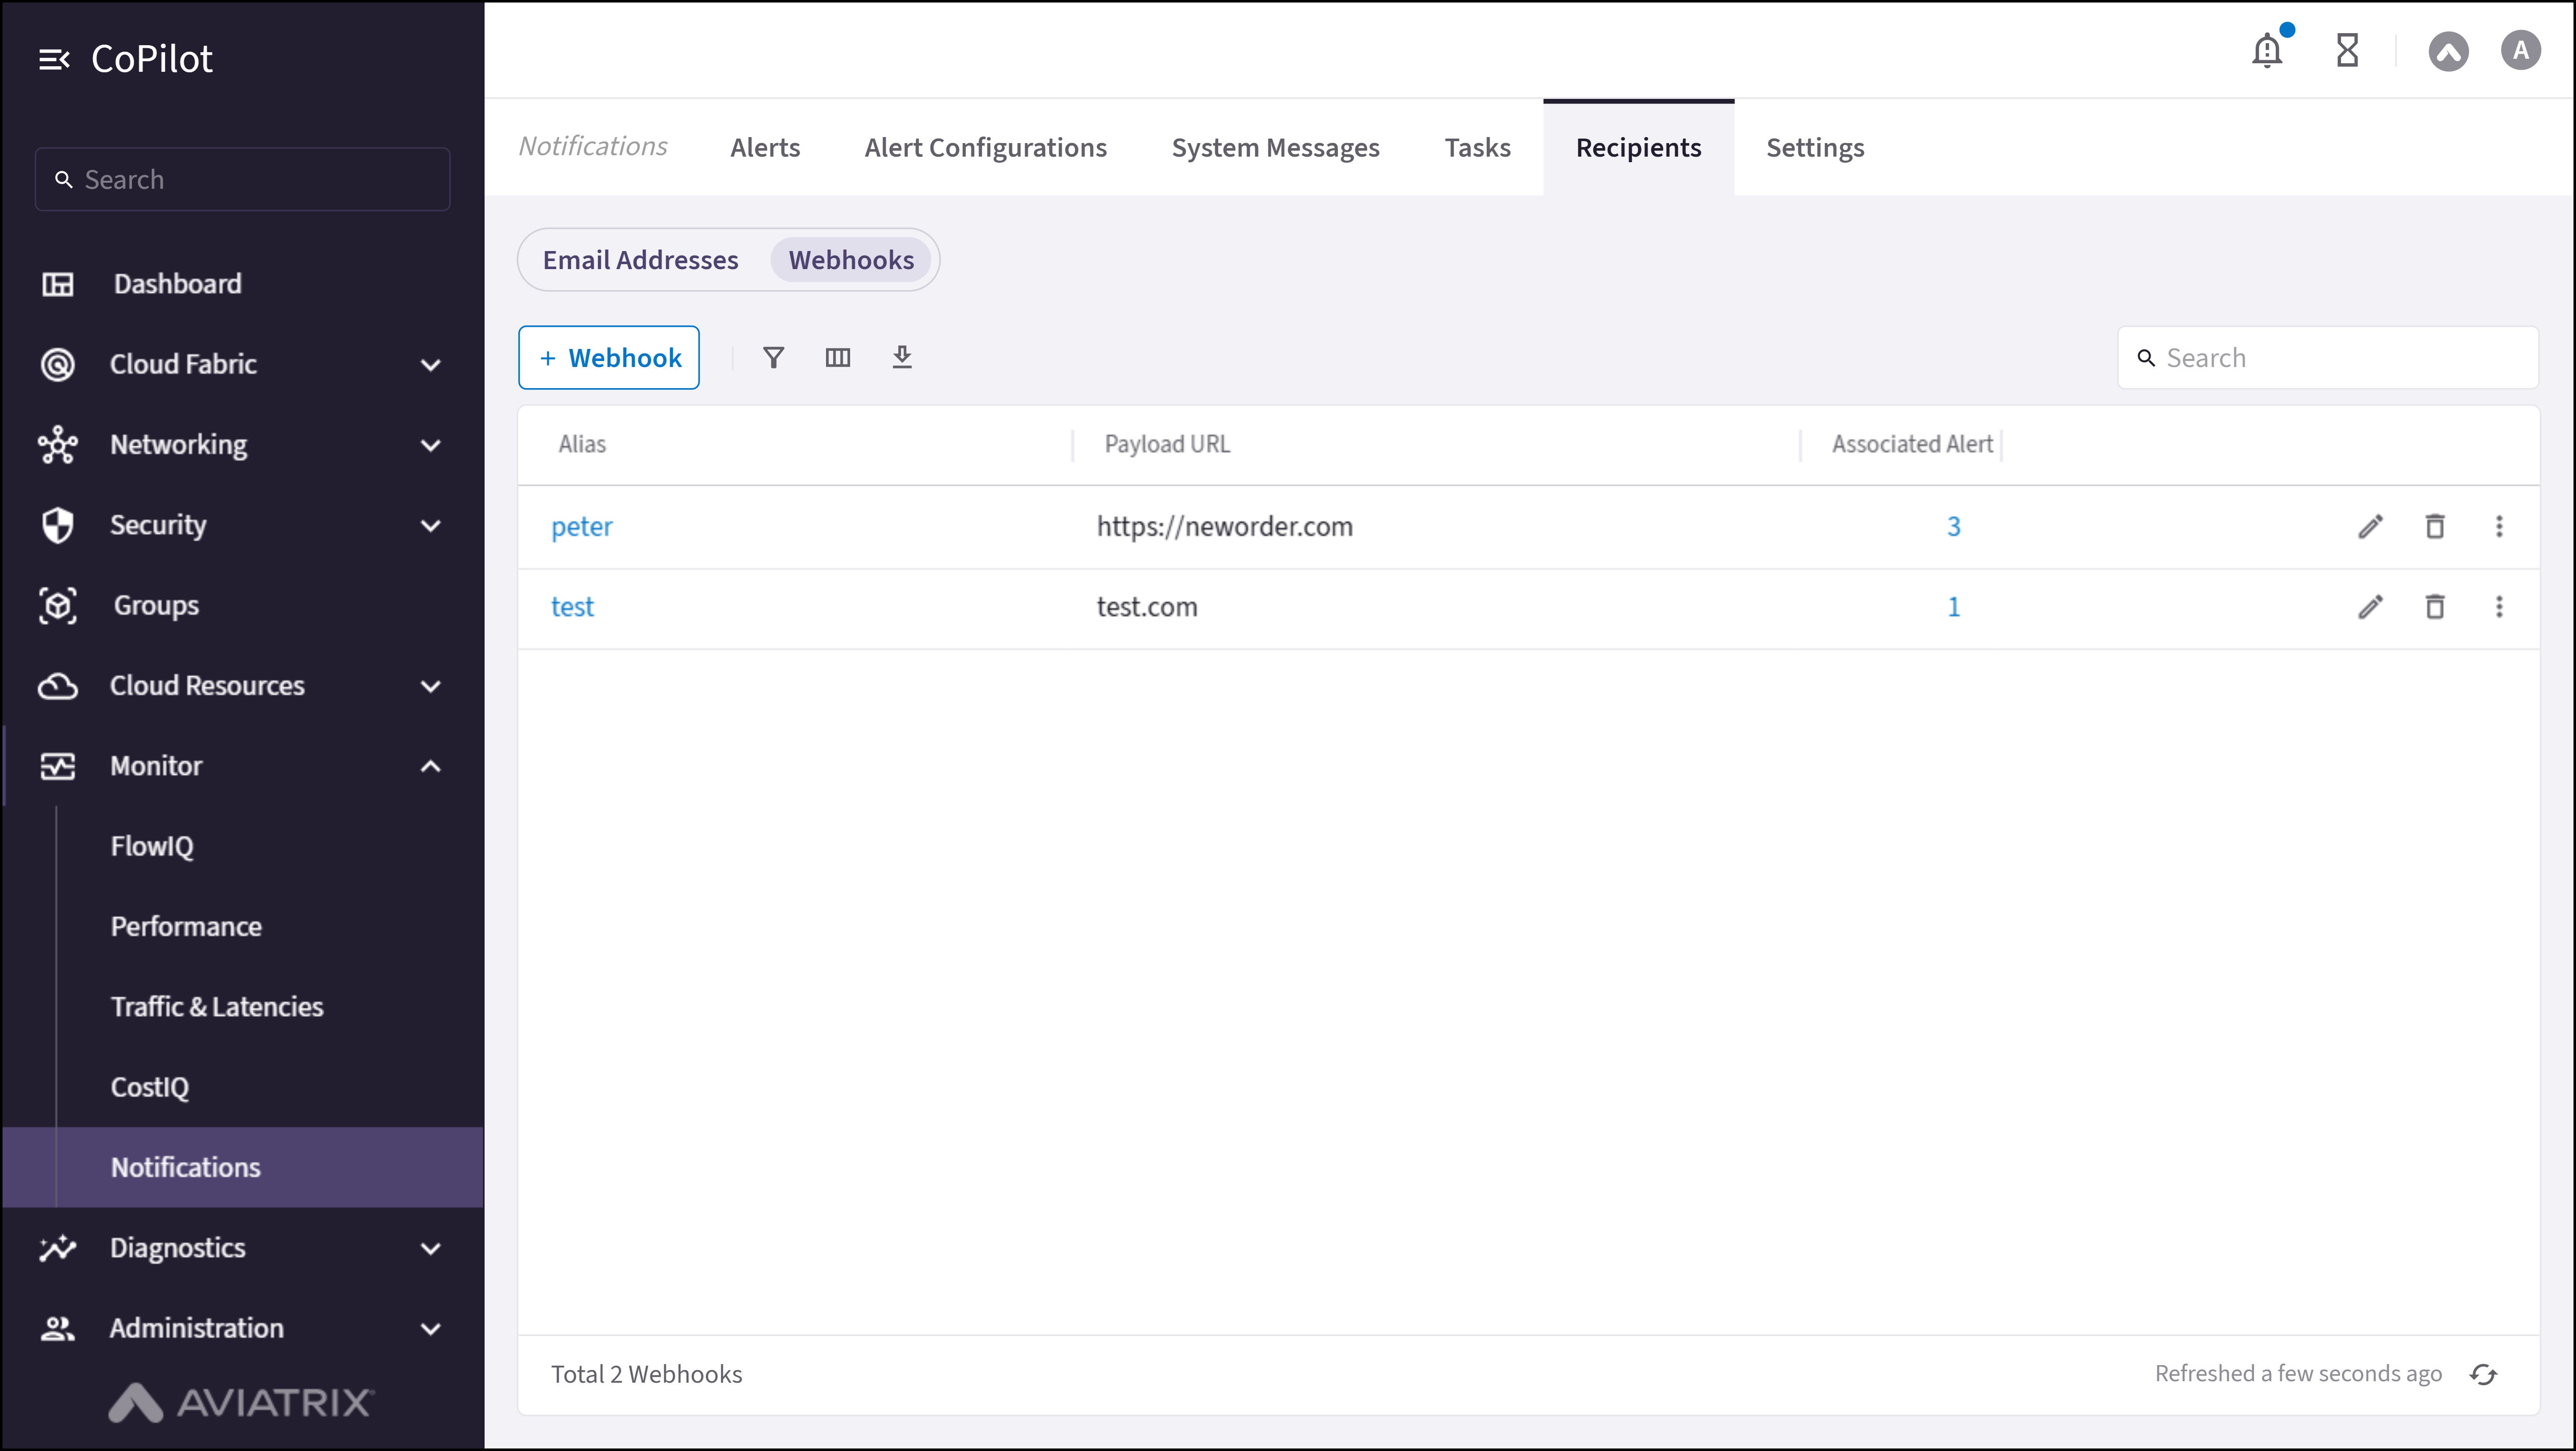The image size is (2576, 1451).
Task: Select the Filter icon above the webhook table
Action: (x=773, y=357)
